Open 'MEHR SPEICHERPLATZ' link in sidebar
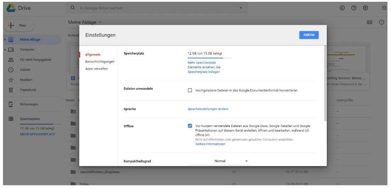391x189 pixels. coord(37,134)
